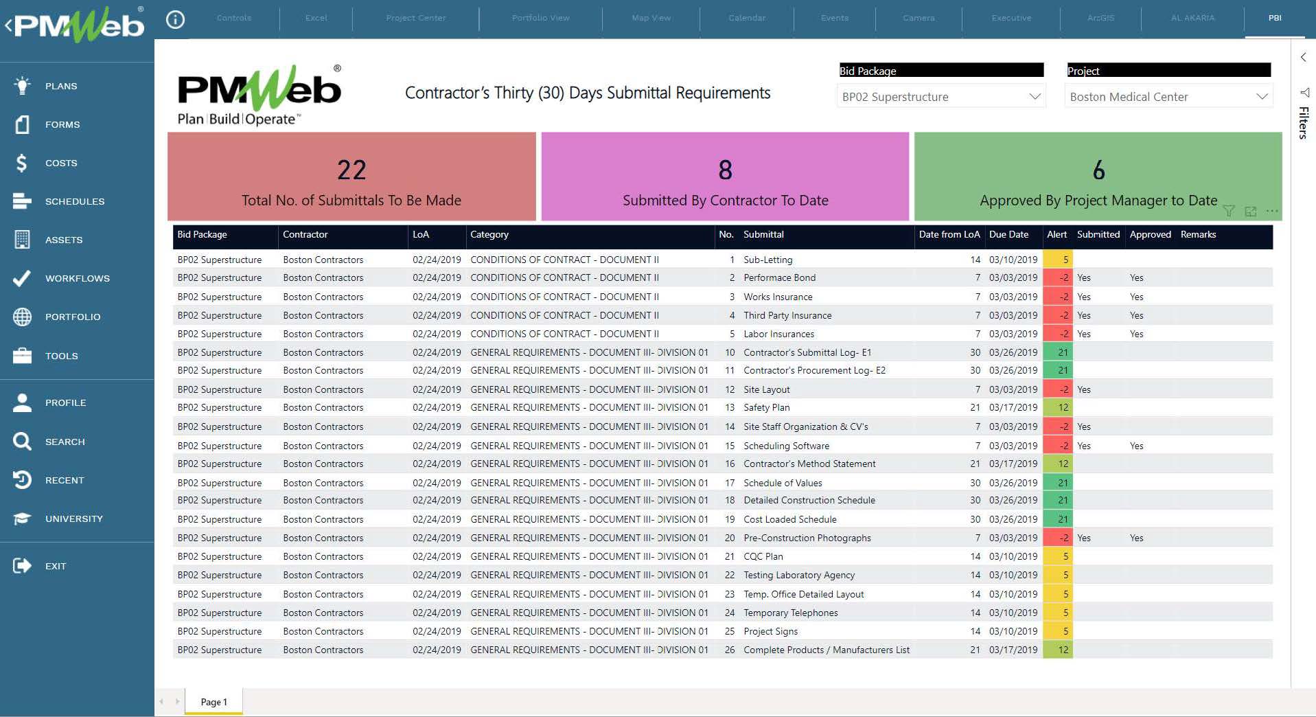Click the filter icon on the Approved visual
This screenshot has width=1316, height=717.
pyautogui.click(x=1229, y=212)
